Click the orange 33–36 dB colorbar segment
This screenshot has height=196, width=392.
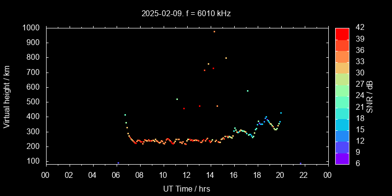(x=342, y=56)
